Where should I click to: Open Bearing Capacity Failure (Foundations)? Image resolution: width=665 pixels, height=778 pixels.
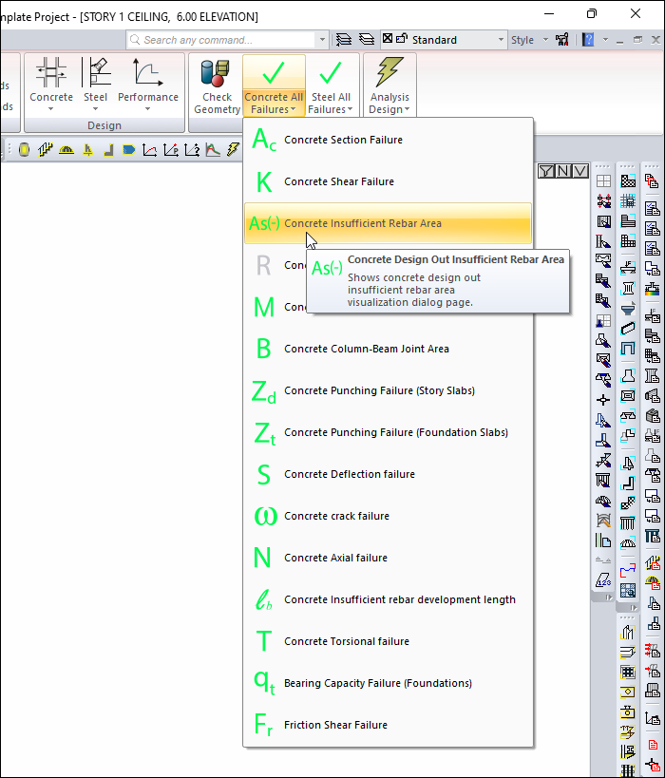click(377, 683)
